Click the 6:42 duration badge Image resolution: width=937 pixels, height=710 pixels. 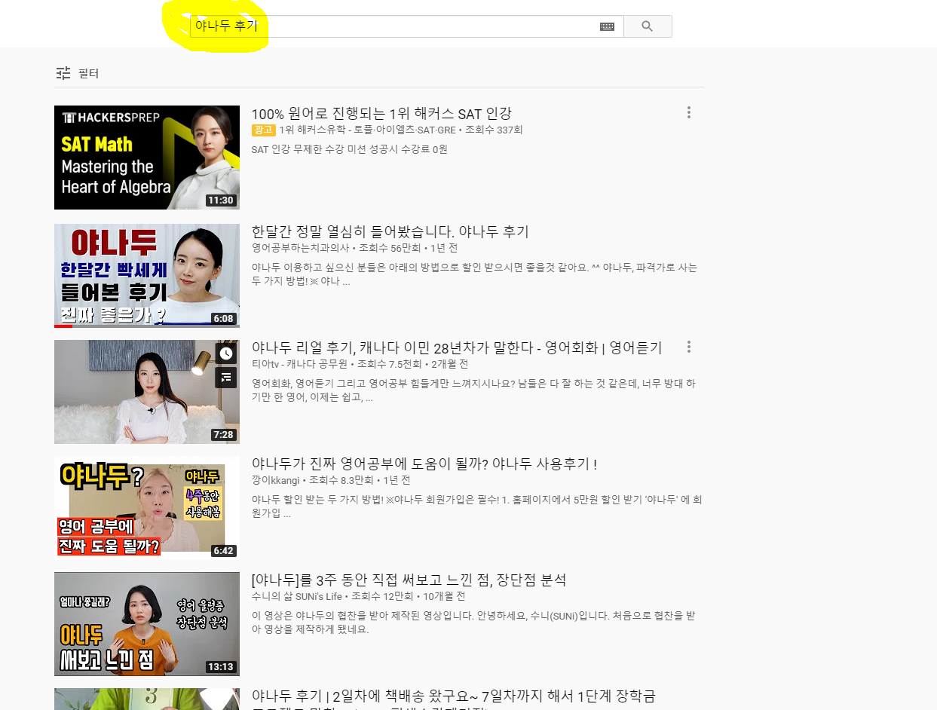coord(223,551)
